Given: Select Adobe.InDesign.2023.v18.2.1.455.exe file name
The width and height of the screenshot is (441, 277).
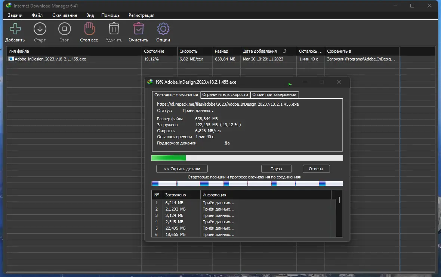Looking at the screenshot, I should [50, 59].
